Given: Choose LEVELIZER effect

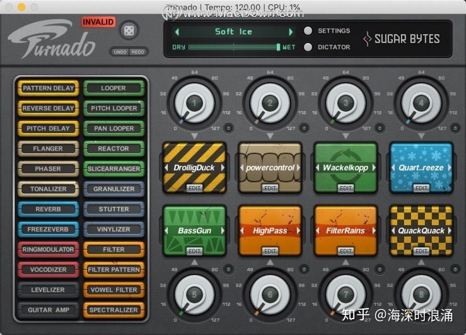Looking at the screenshot, I should pyautogui.click(x=49, y=290).
